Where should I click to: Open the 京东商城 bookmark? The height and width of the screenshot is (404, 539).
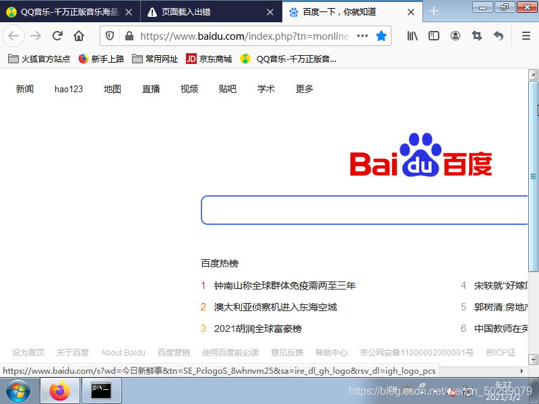pyautogui.click(x=209, y=59)
